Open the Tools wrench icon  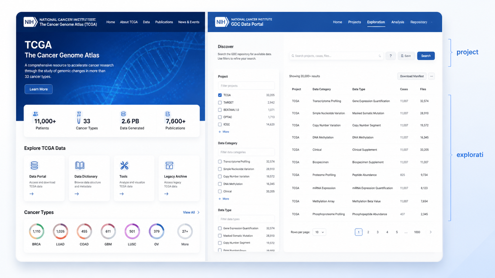[124, 165]
